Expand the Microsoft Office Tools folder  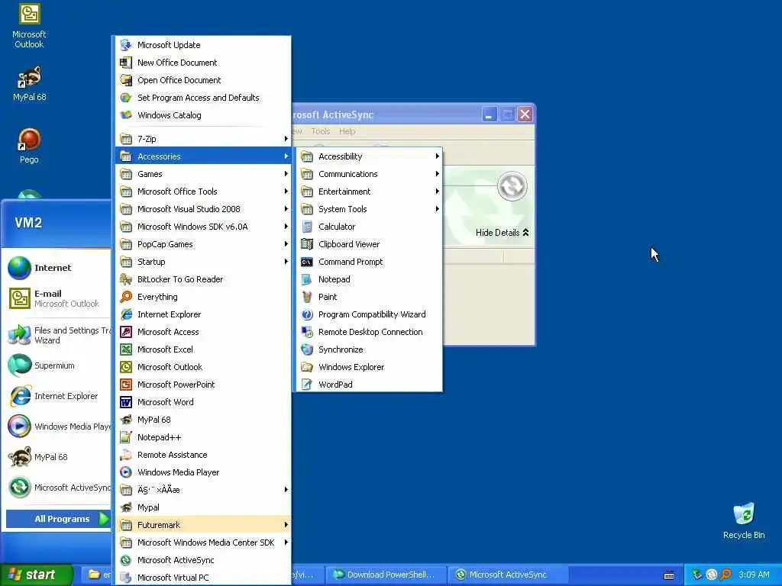[203, 192]
